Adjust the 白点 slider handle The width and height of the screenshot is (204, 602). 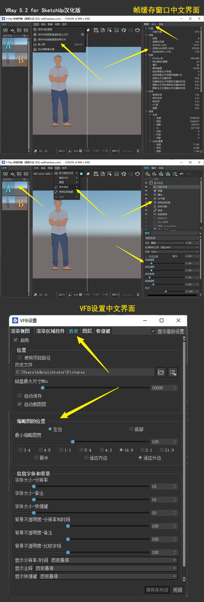click(166, 291)
